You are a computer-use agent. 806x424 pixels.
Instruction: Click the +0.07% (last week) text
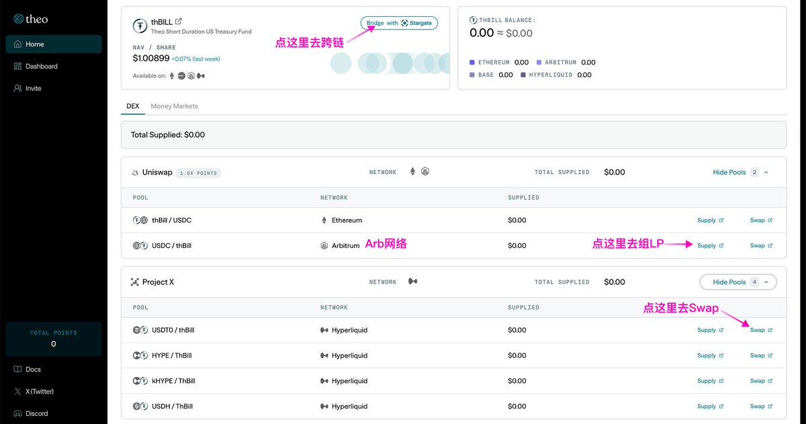tap(195, 59)
